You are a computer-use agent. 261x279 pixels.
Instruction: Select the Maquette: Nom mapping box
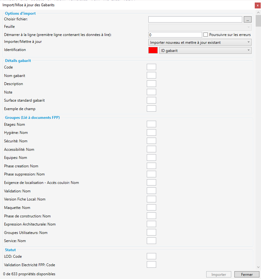coord(151,207)
